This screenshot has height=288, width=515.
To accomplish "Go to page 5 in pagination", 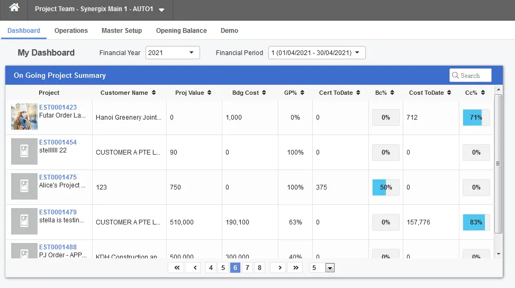I will coord(223,268).
